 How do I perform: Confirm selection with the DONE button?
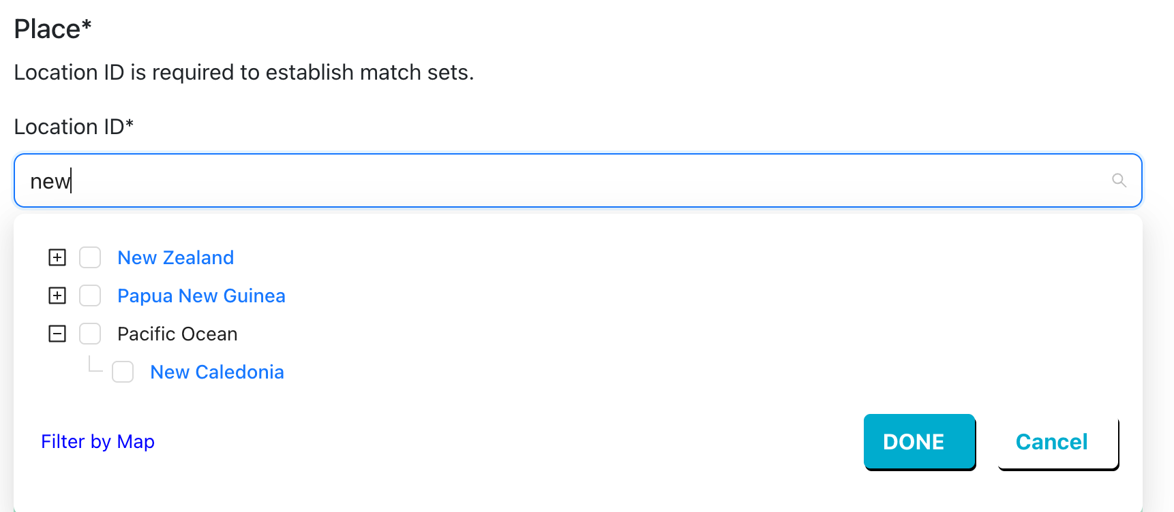pos(920,442)
